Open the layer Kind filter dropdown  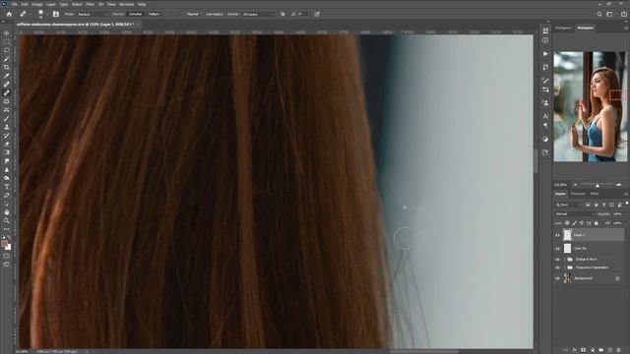pos(568,205)
